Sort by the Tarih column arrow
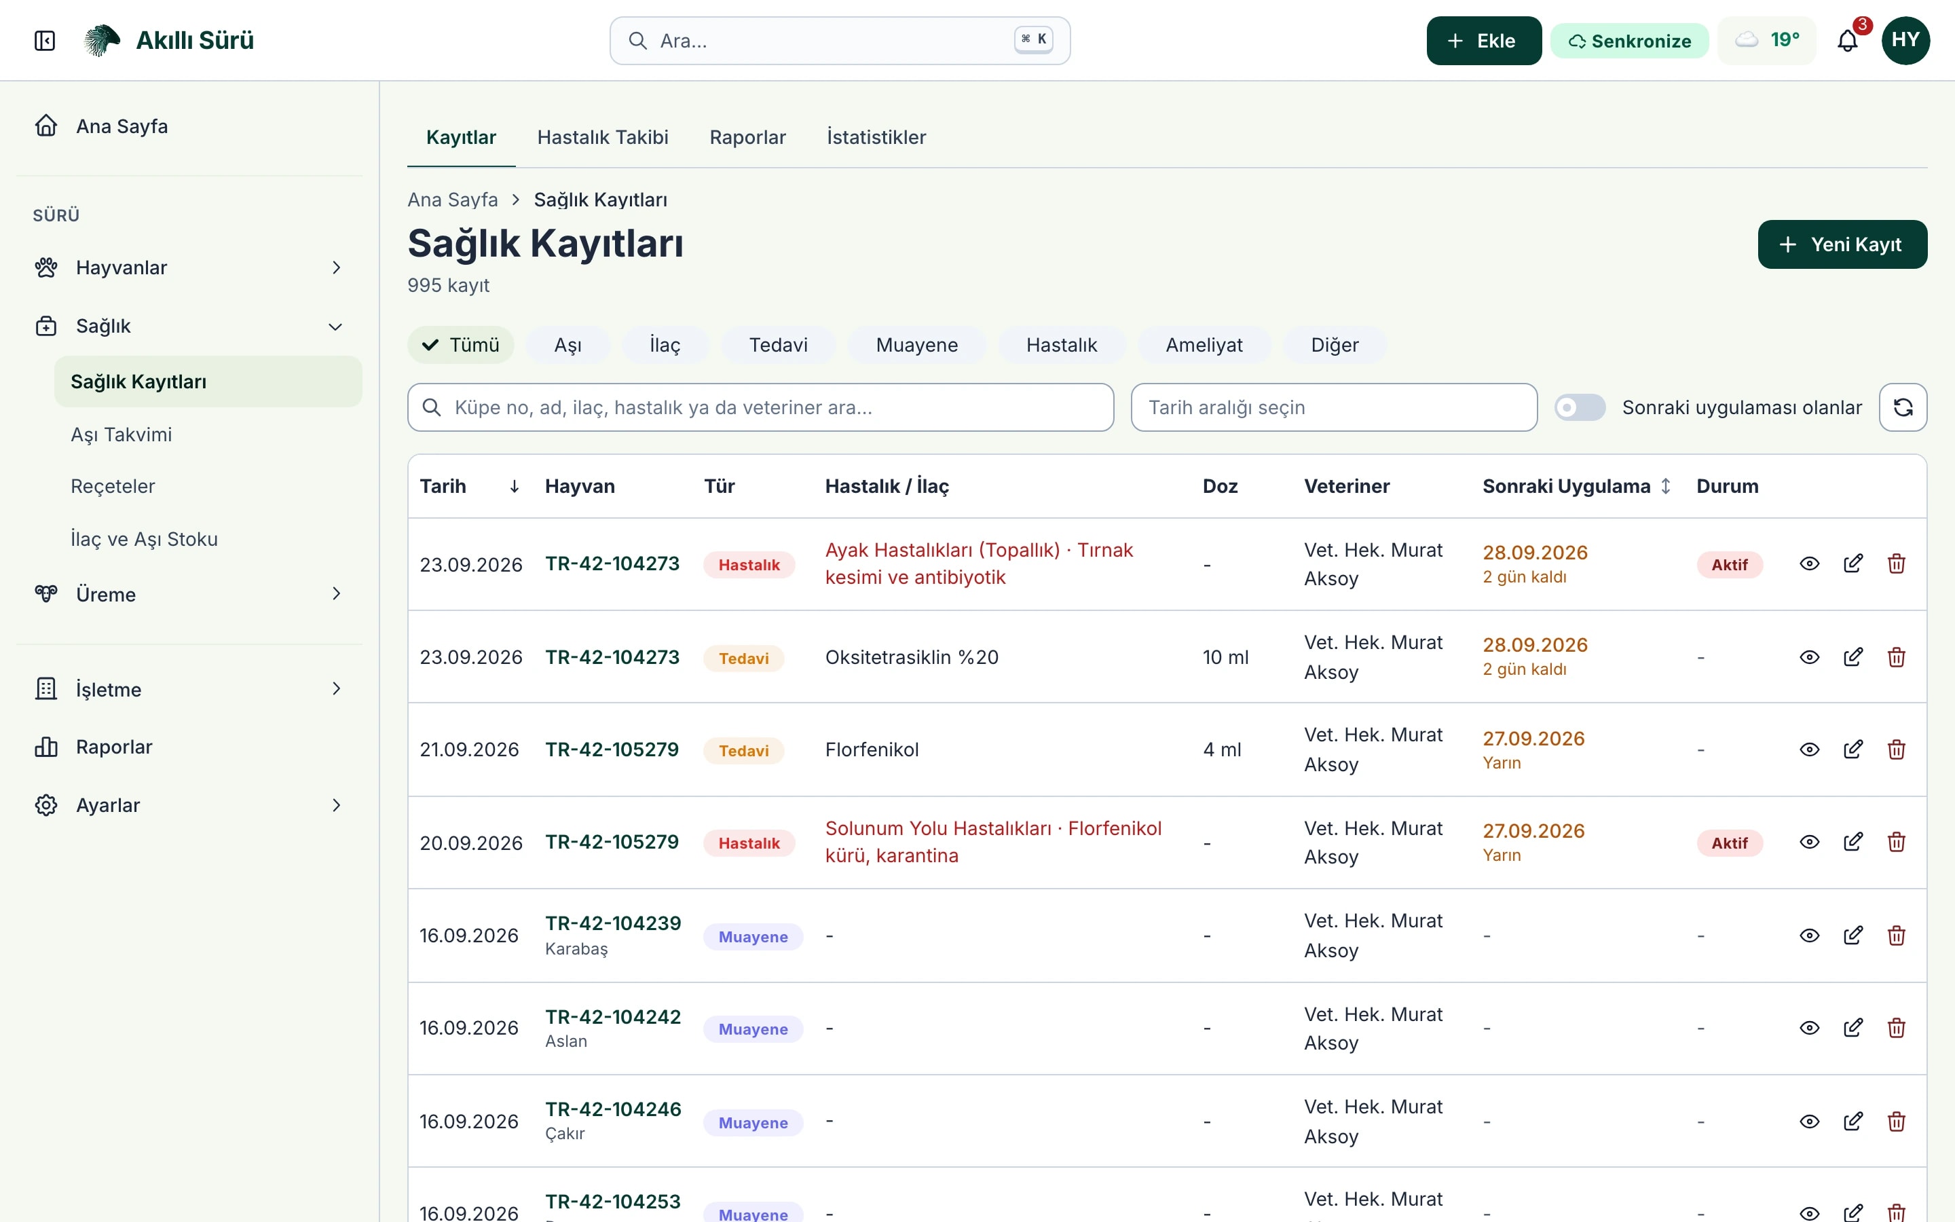 pos(514,487)
